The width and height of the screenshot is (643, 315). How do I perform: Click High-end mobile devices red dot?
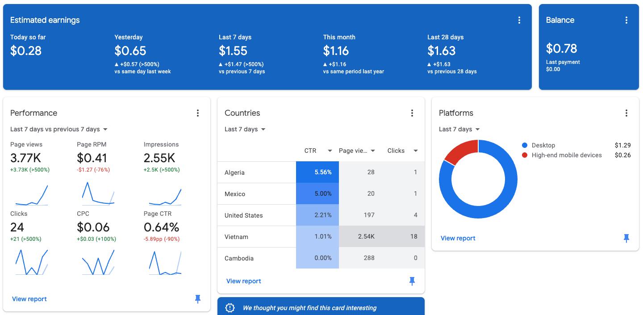(525, 155)
